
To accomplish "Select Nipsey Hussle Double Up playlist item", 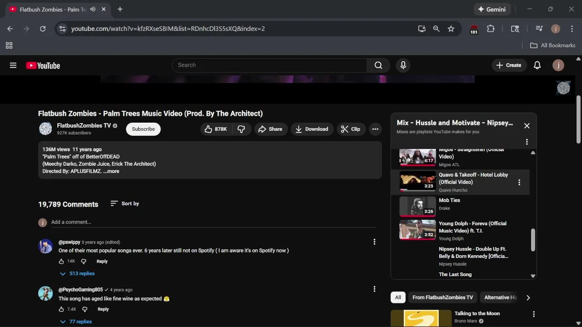I will (460, 256).
